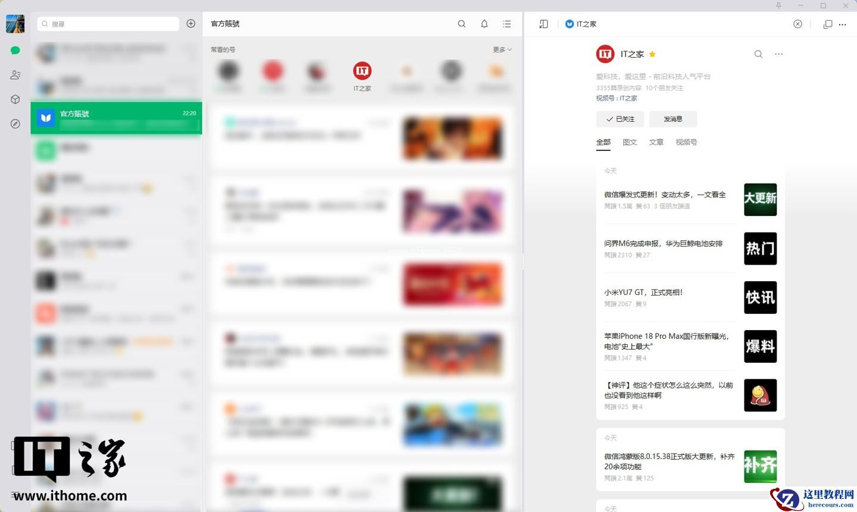Open the list menu icon in the 官方賬號 header
Screen dimensions: 857x512
pos(507,24)
